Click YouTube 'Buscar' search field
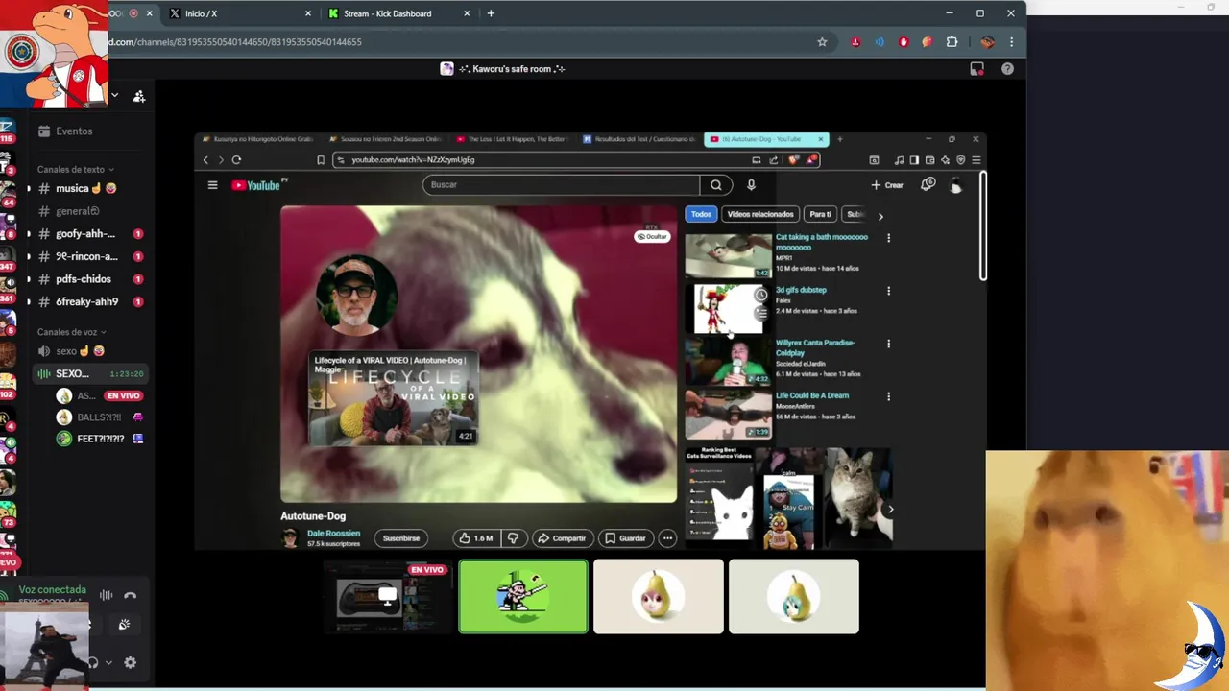Image resolution: width=1229 pixels, height=691 pixels. click(562, 185)
